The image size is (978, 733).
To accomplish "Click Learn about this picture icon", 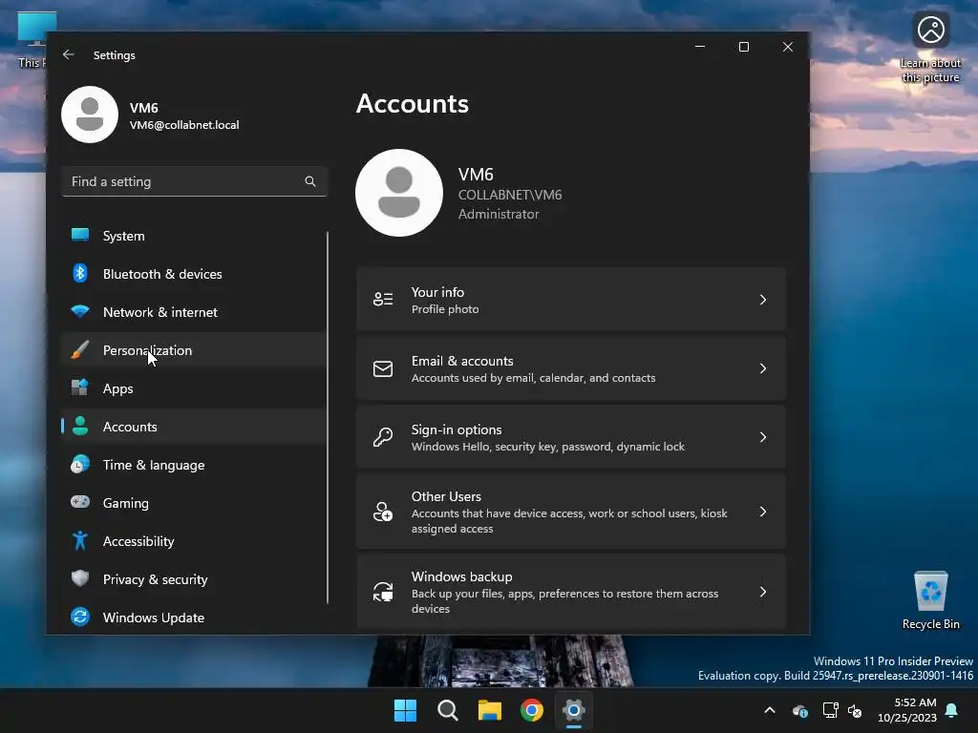I will coord(930,48).
